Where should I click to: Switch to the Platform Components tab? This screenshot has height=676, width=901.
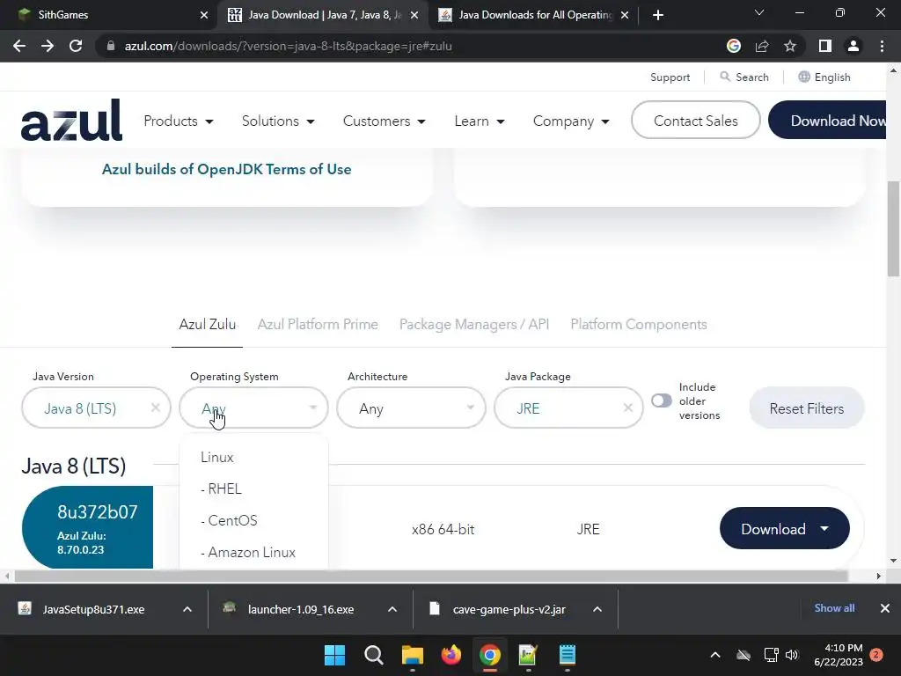click(639, 325)
